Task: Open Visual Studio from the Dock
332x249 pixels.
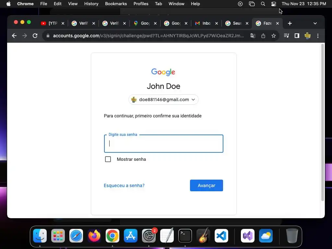Action: [x=248, y=236]
